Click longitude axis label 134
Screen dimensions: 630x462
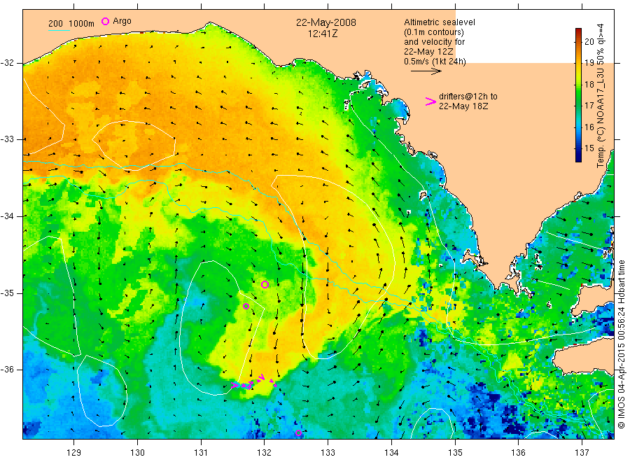click(x=391, y=453)
